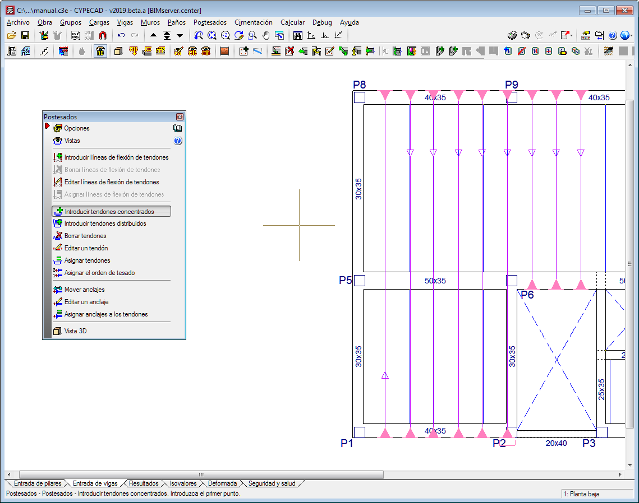Click the binoculars search icon
The width and height of the screenshot is (639, 503).
(x=298, y=35)
